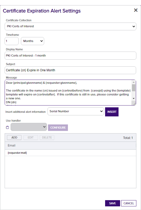
Task: Click the Subject text field
Action: coord(71,70)
